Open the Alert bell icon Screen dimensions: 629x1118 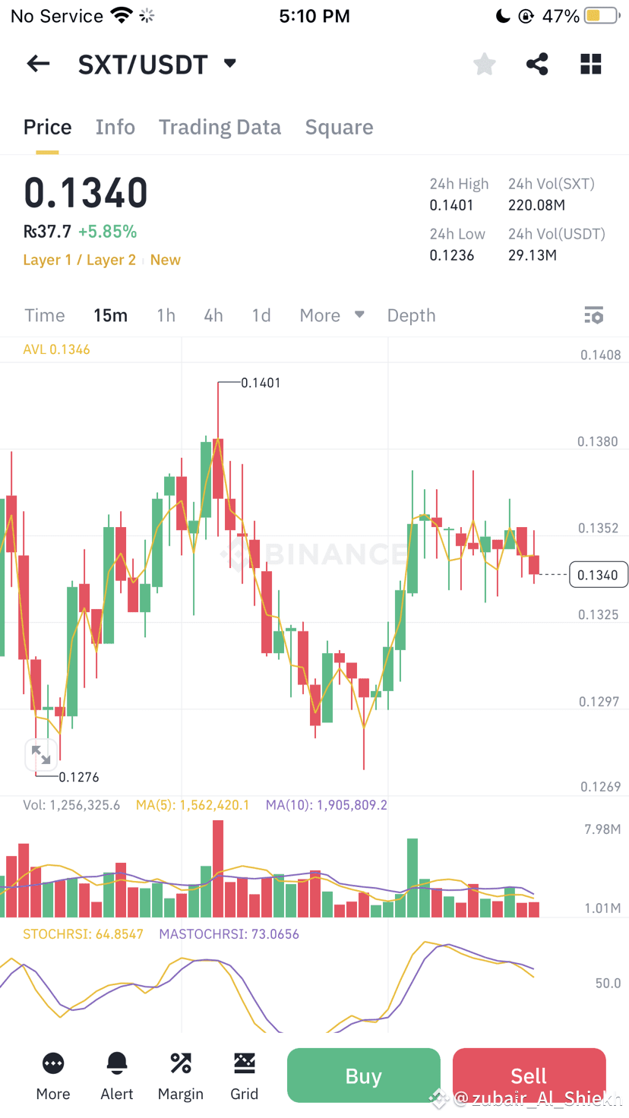(116, 1073)
